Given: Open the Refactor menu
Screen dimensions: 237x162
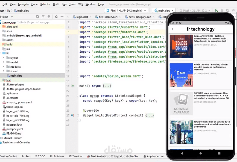Looking at the screenshot, I should (45, 4).
